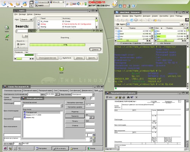This screenshot has width=190, height=152.
Task: Click second bottom icon in Бизнес Пак
Action: coord(10,148)
